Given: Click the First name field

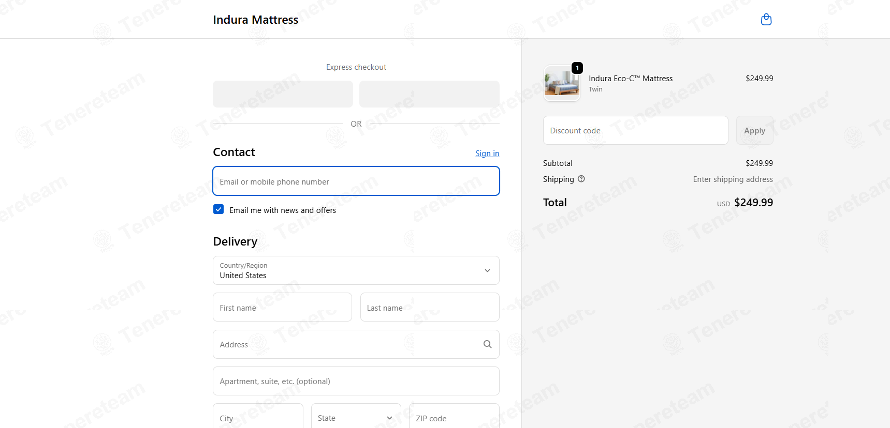Looking at the screenshot, I should click(283, 307).
